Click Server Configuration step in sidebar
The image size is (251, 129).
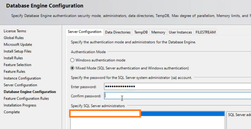20,85
